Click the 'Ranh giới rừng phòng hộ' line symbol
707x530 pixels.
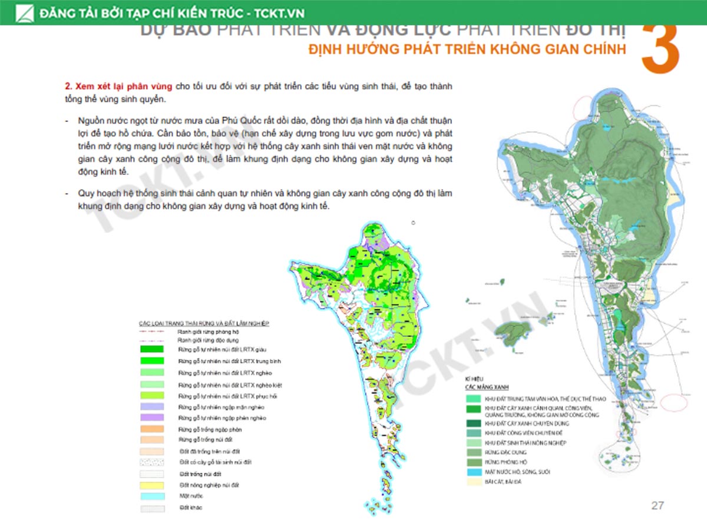152,332
